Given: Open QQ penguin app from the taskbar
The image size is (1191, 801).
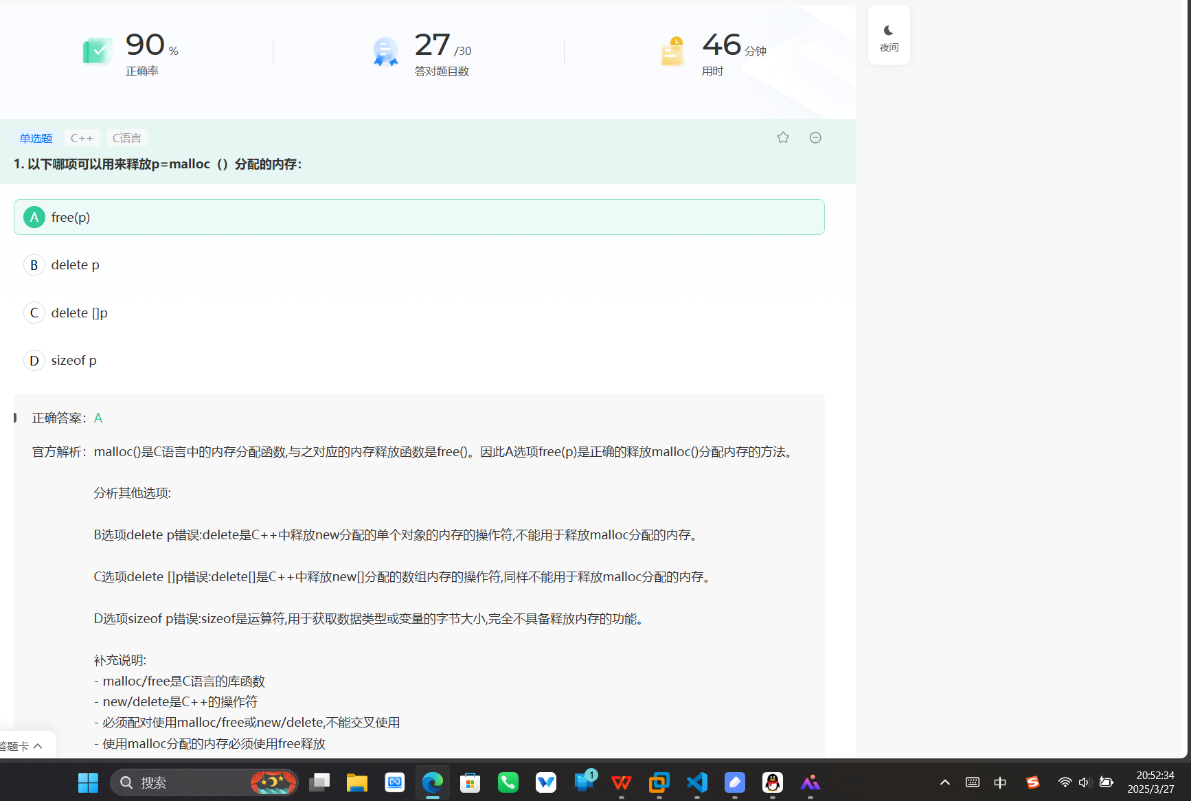Looking at the screenshot, I should 773,782.
